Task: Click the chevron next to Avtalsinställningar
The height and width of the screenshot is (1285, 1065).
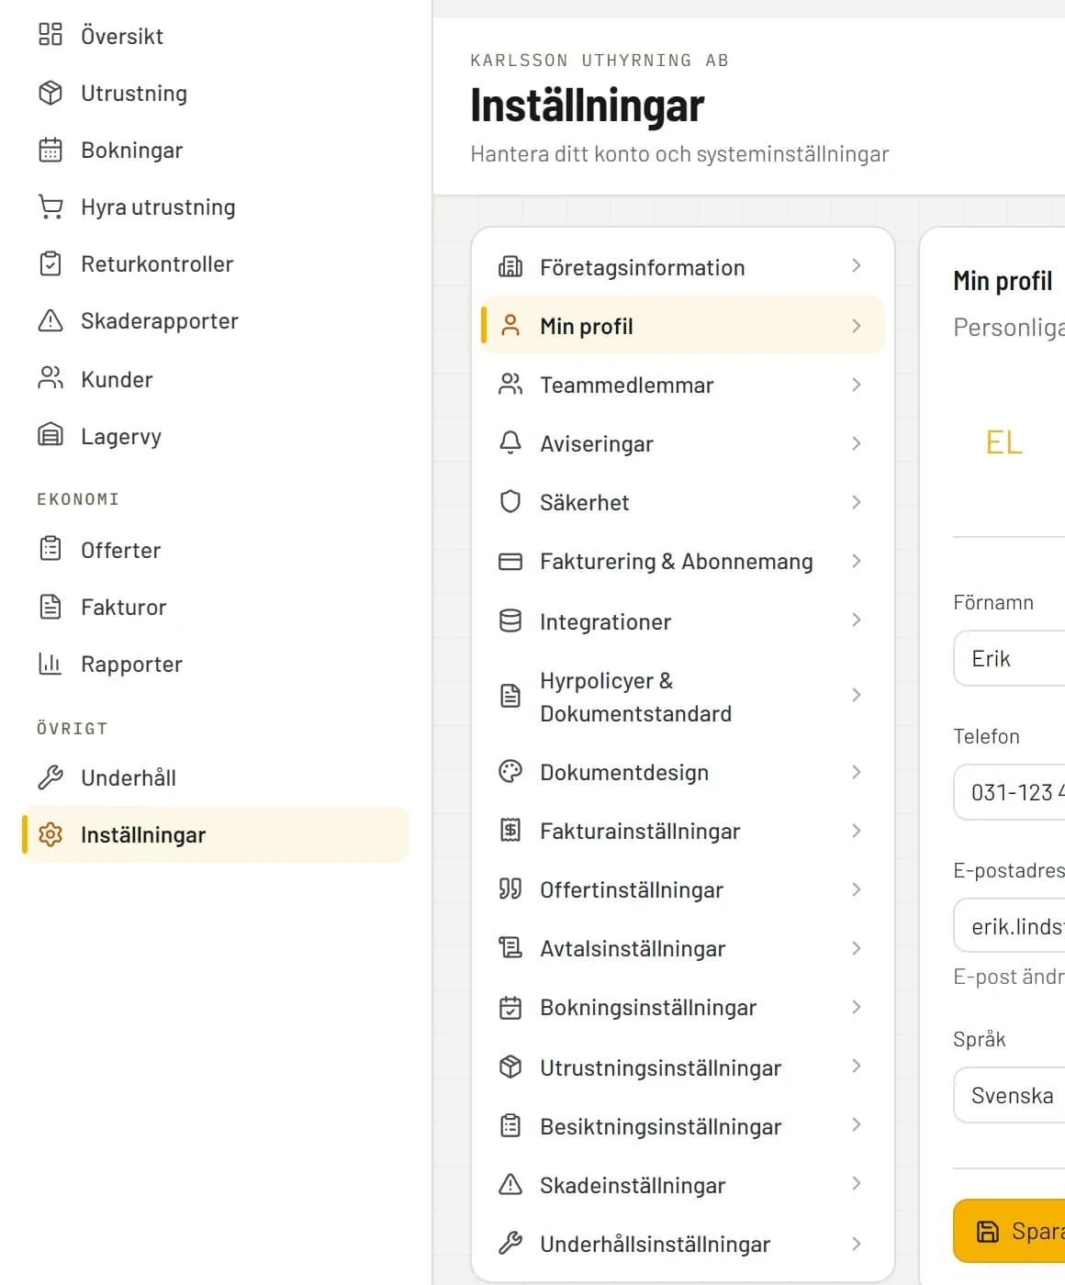Action: tap(856, 948)
